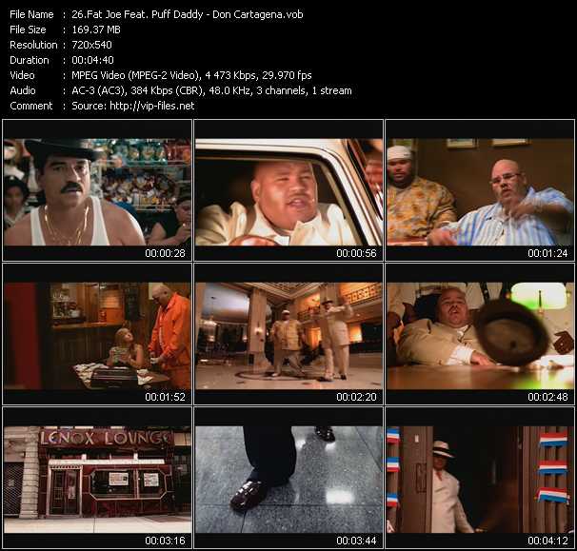The image size is (577, 551).
Task: Click the 'File Name' label
Action: point(31,14)
